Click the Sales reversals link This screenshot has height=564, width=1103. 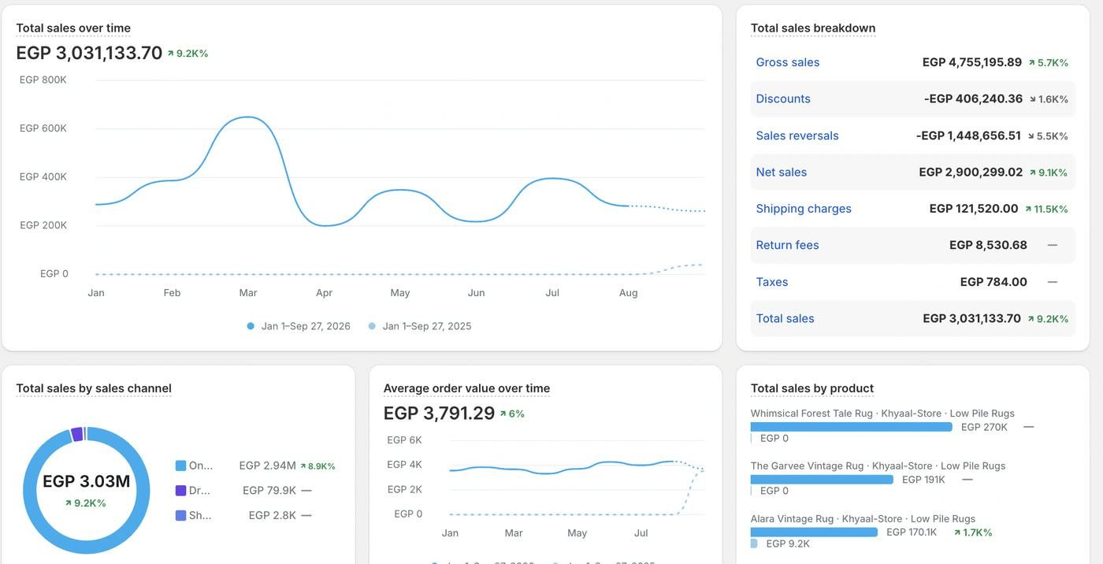pyautogui.click(x=797, y=135)
